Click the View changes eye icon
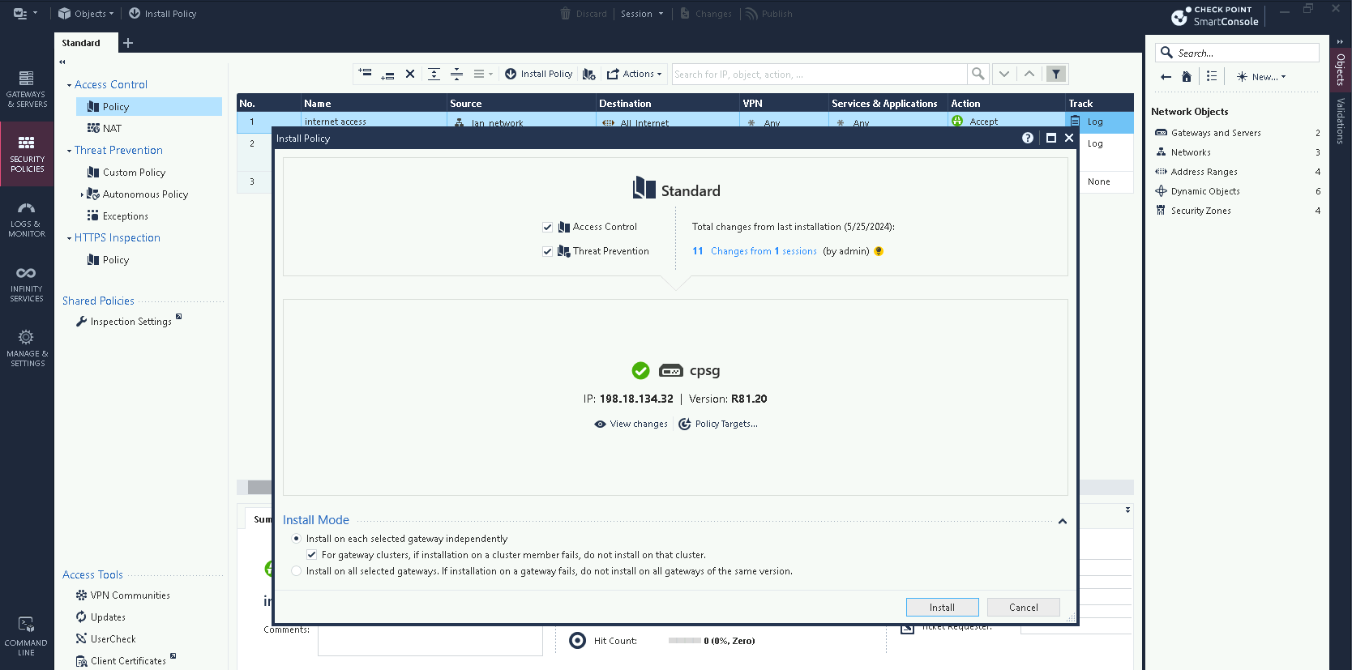The width and height of the screenshot is (1352, 670). [600, 425]
